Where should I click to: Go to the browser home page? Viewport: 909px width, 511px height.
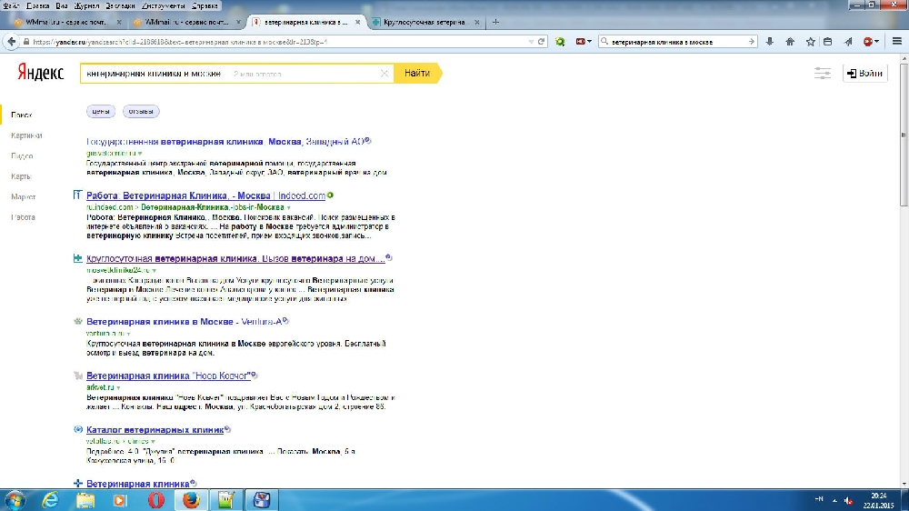pyautogui.click(x=790, y=42)
